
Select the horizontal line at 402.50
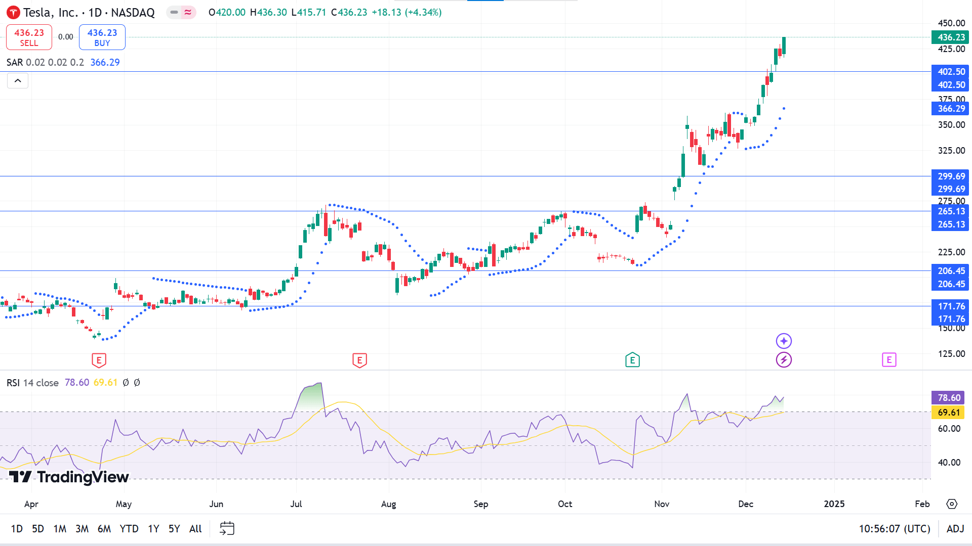(x=466, y=72)
